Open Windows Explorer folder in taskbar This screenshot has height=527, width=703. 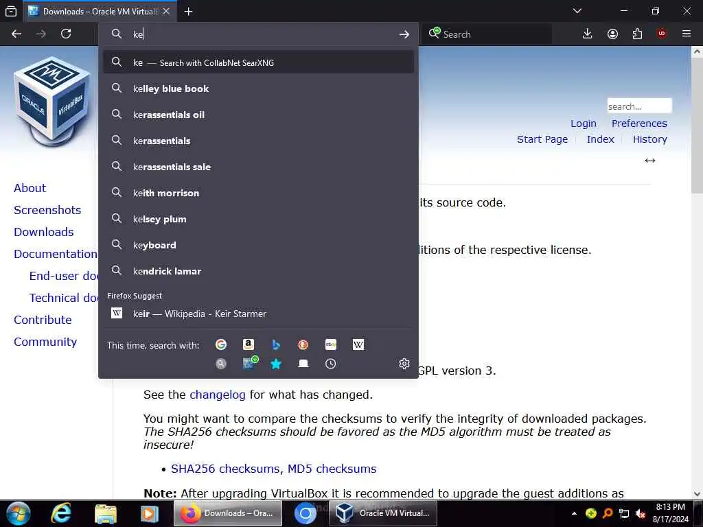(x=105, y=513)
